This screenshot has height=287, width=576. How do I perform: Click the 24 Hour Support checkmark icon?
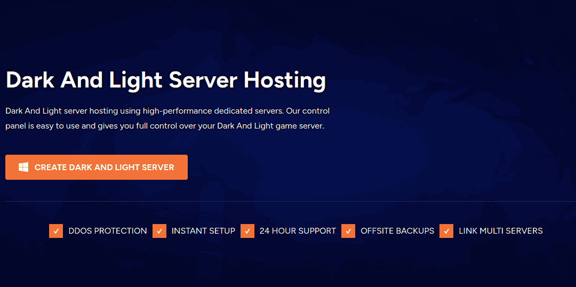(247, 231)
